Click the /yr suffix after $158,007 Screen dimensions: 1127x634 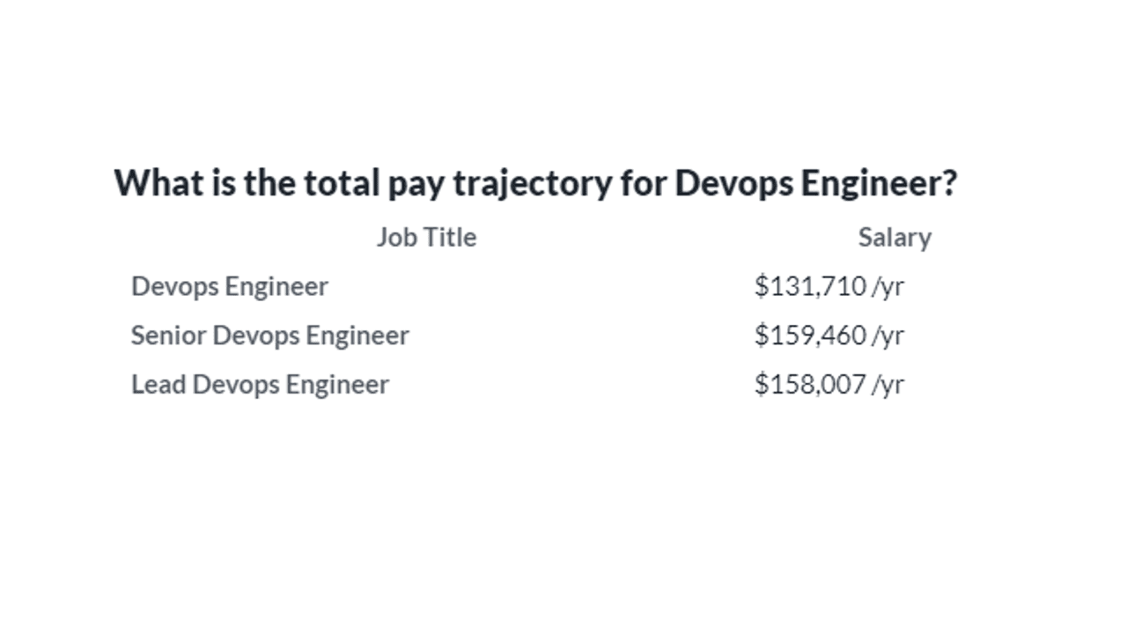[888, 386]
